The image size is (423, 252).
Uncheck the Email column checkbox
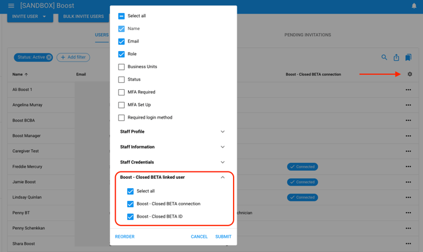point(121,41)
